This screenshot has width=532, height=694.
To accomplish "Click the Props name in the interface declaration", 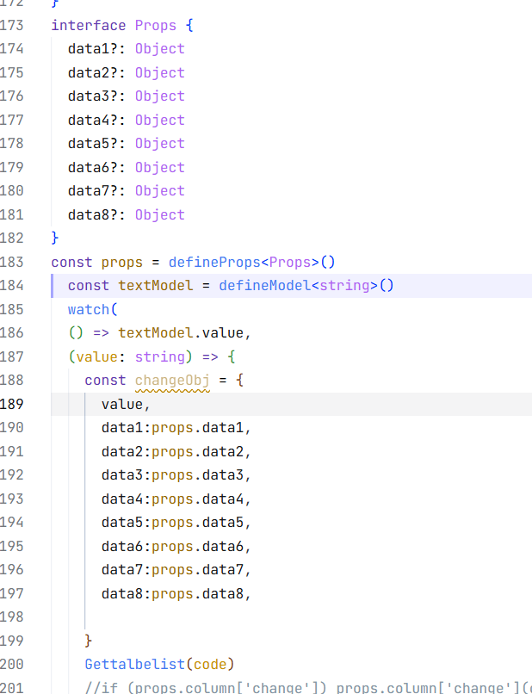I will [156, 25].
